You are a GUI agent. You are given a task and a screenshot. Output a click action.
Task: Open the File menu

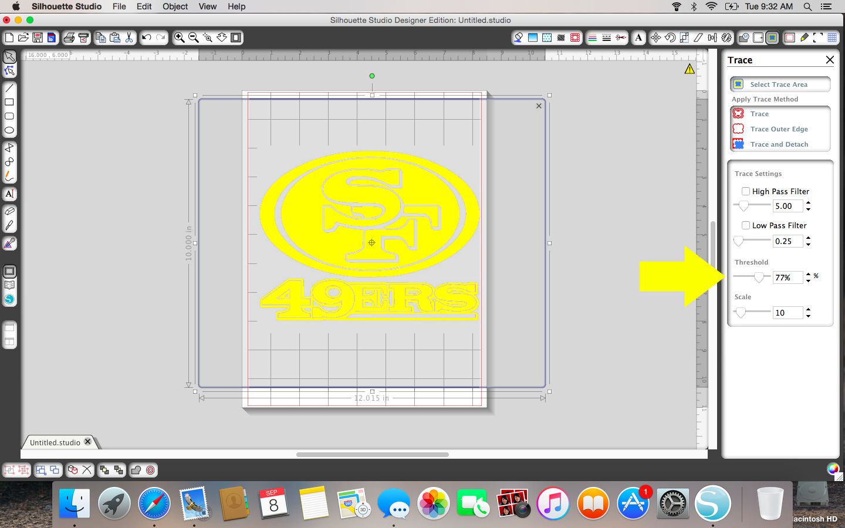[119, 6]
